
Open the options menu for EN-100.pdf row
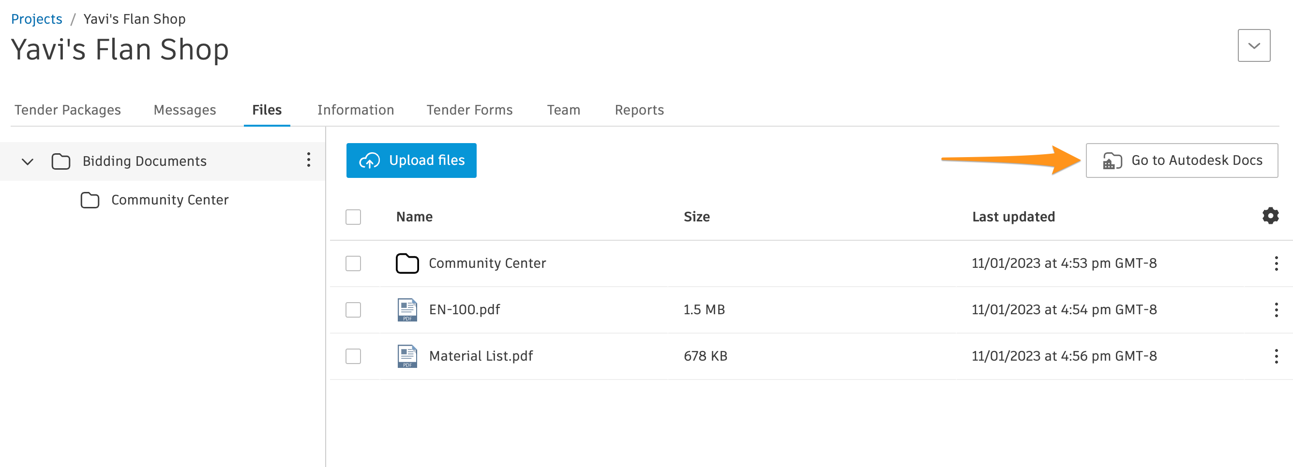point(1276,309)
